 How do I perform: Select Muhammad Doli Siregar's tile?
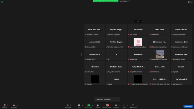click(181, 42)
